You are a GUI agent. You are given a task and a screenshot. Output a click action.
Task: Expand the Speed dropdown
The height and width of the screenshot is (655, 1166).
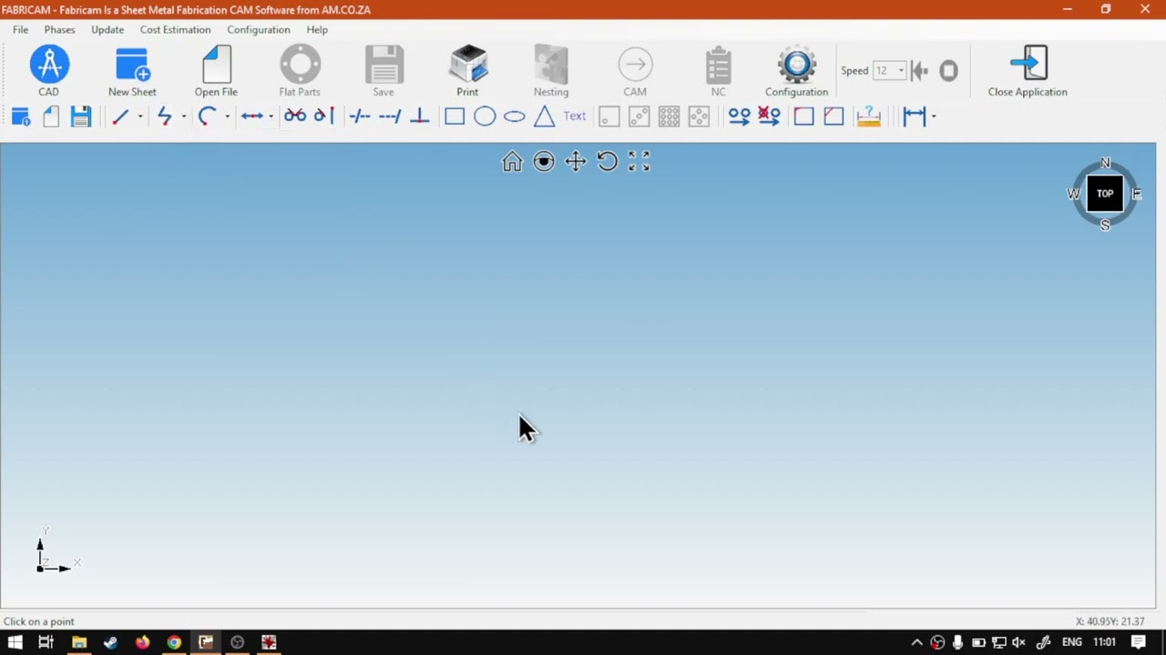coord(900,71)
